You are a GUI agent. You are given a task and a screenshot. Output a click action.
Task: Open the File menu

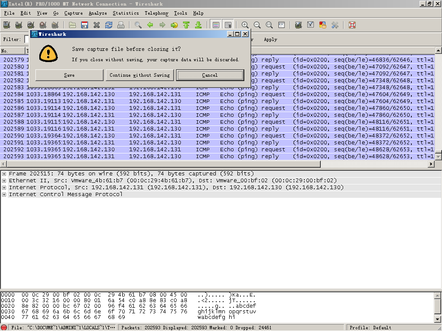tap(9, 13)
